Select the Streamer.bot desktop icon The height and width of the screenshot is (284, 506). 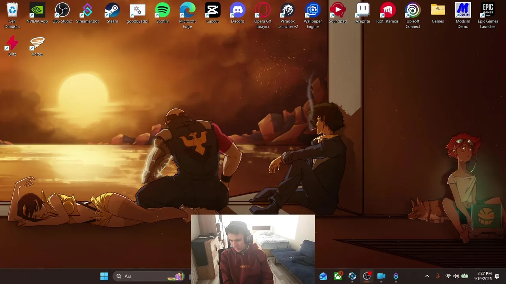click(x=87, y=13)
